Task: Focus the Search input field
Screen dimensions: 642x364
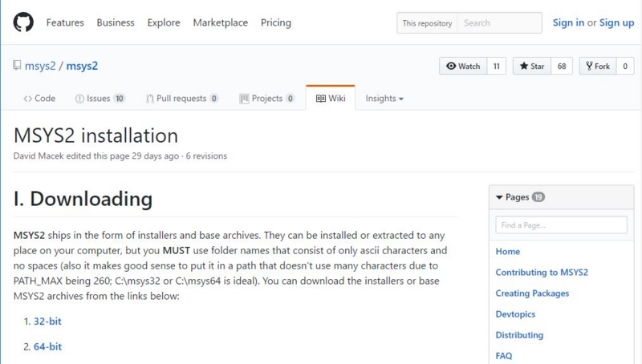Action: click(x=499, y=23)
